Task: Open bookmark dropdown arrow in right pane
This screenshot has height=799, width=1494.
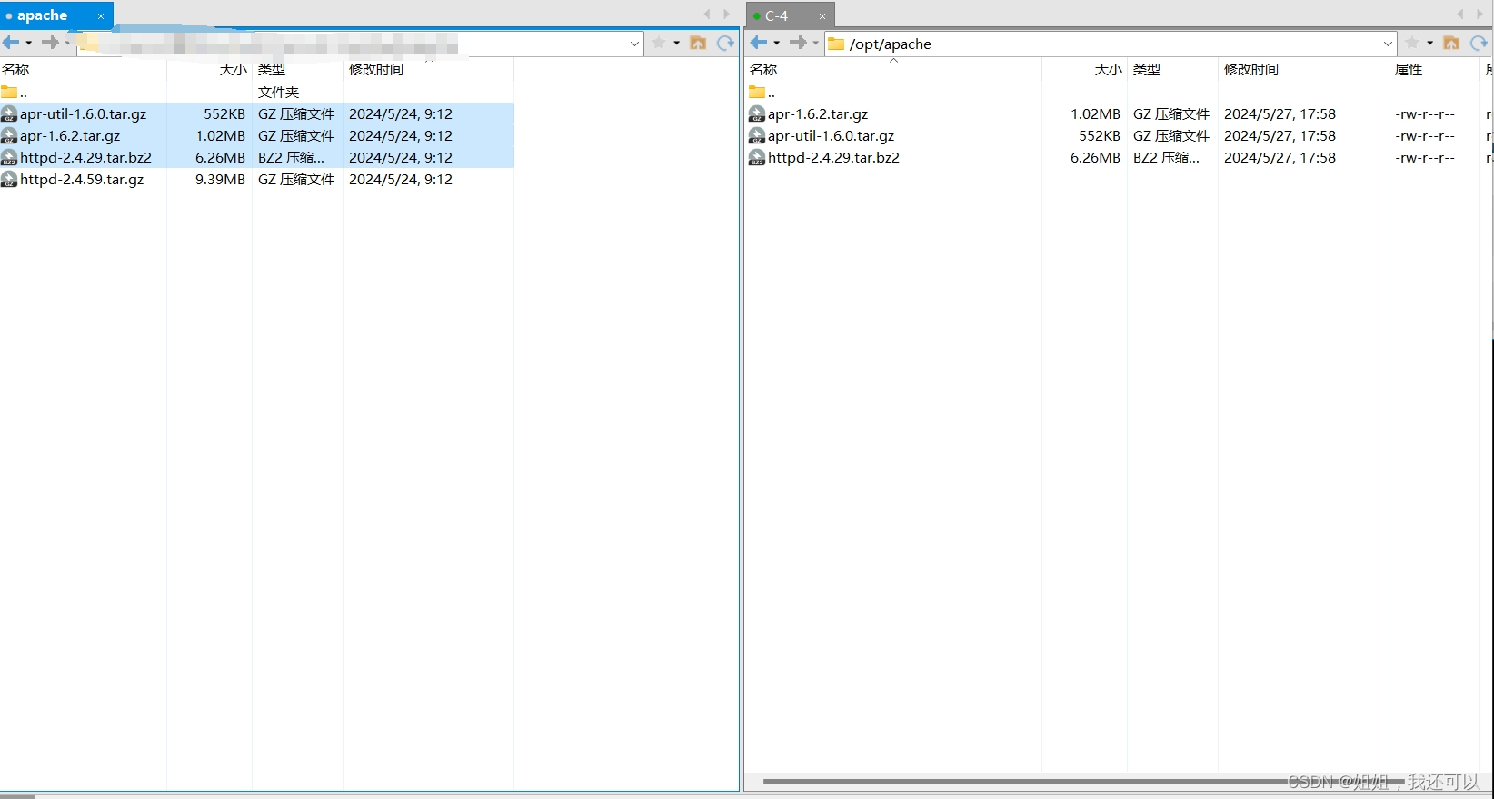Action: [x=1429, y=43]
